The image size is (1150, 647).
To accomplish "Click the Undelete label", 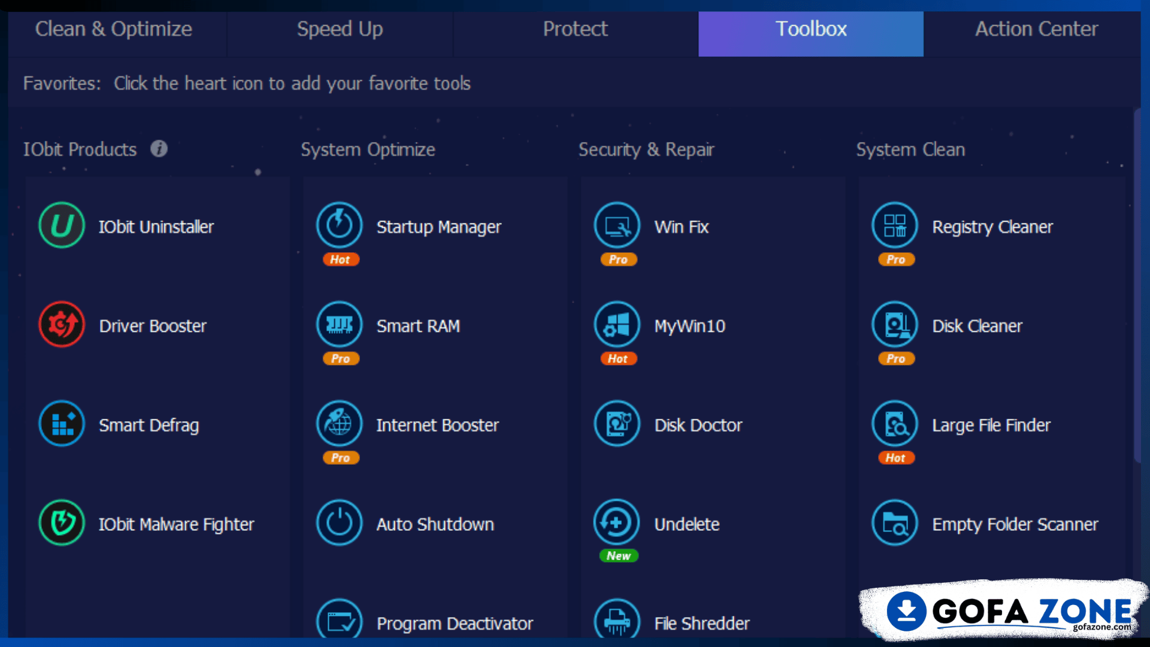I will [x=687, y=524].
